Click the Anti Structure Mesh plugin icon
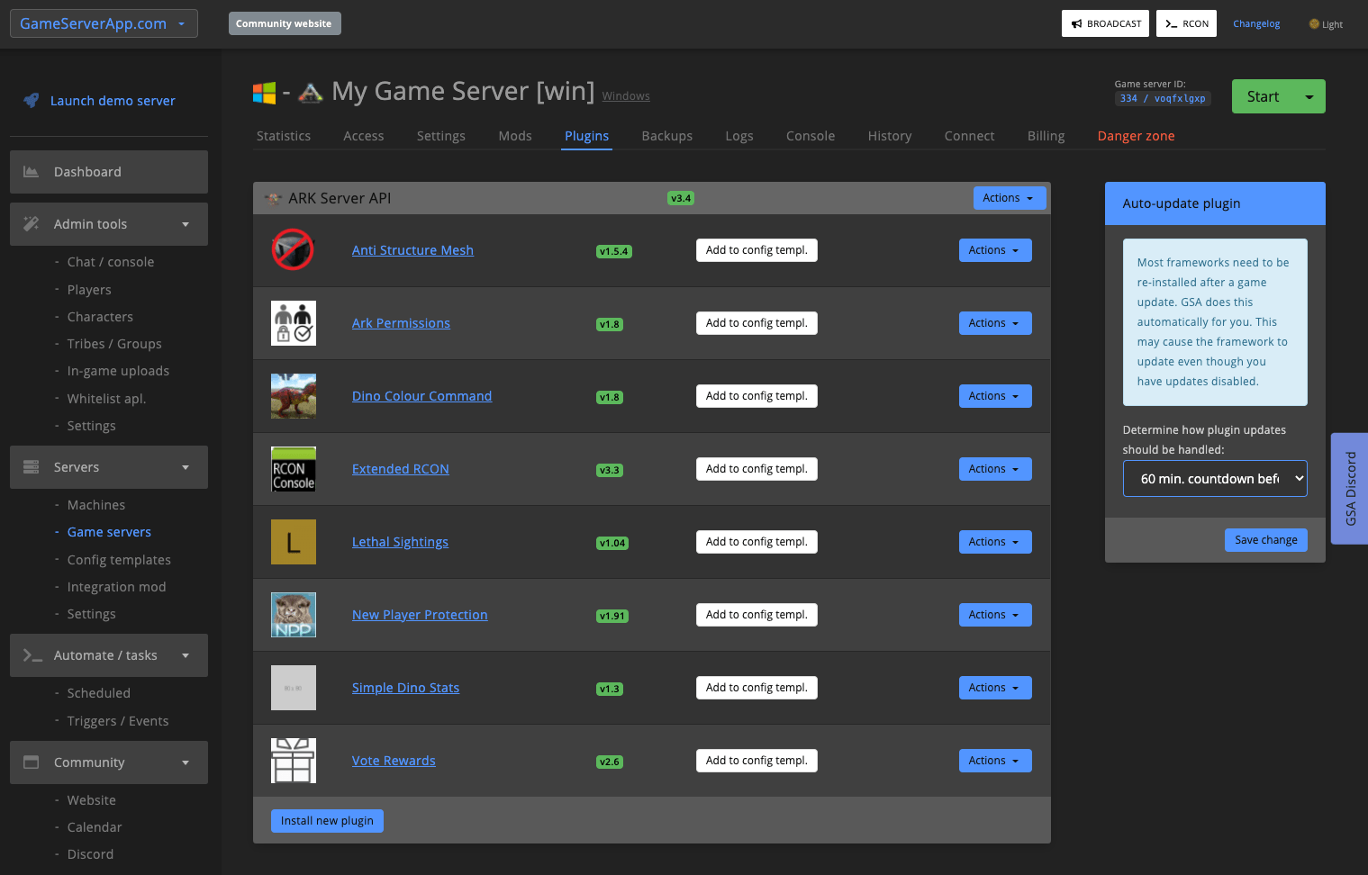 [x=293, y=250]
